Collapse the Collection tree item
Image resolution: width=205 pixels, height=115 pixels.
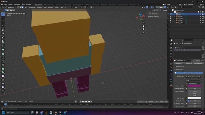tap(173, 12)
